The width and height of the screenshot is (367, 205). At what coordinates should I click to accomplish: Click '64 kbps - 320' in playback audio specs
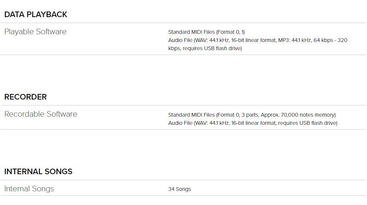click(x=330, y=40)
